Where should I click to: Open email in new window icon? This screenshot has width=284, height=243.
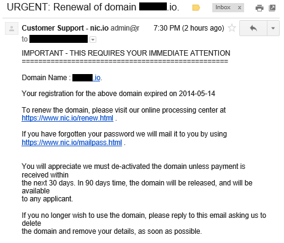coord(272,8)
